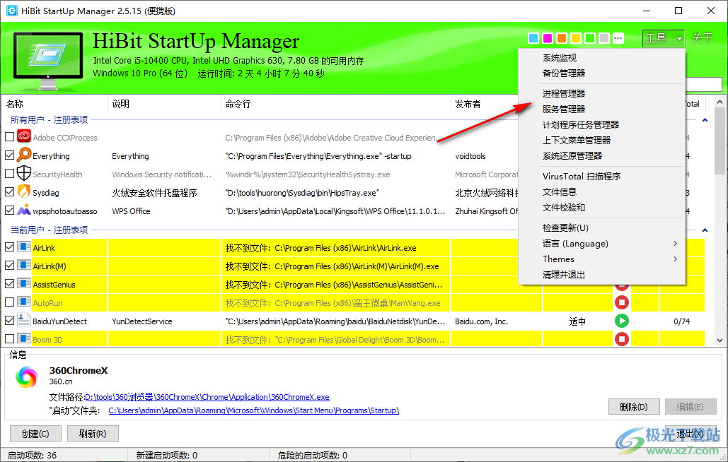Expand the 语言 (Language) submenu
Viewport: 728px width, 462px height.
pos(601,243)
